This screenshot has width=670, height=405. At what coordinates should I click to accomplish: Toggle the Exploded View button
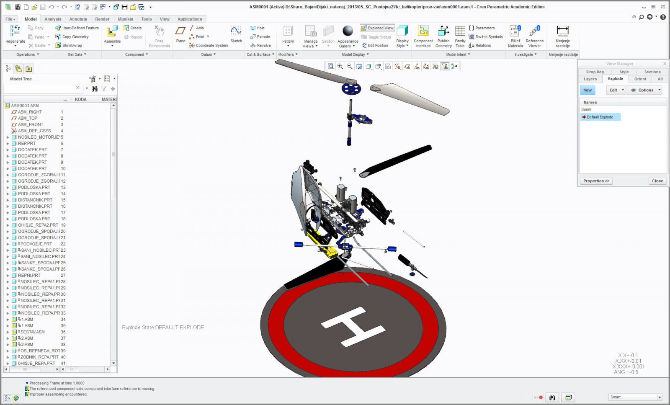click(x=377, y=28)
